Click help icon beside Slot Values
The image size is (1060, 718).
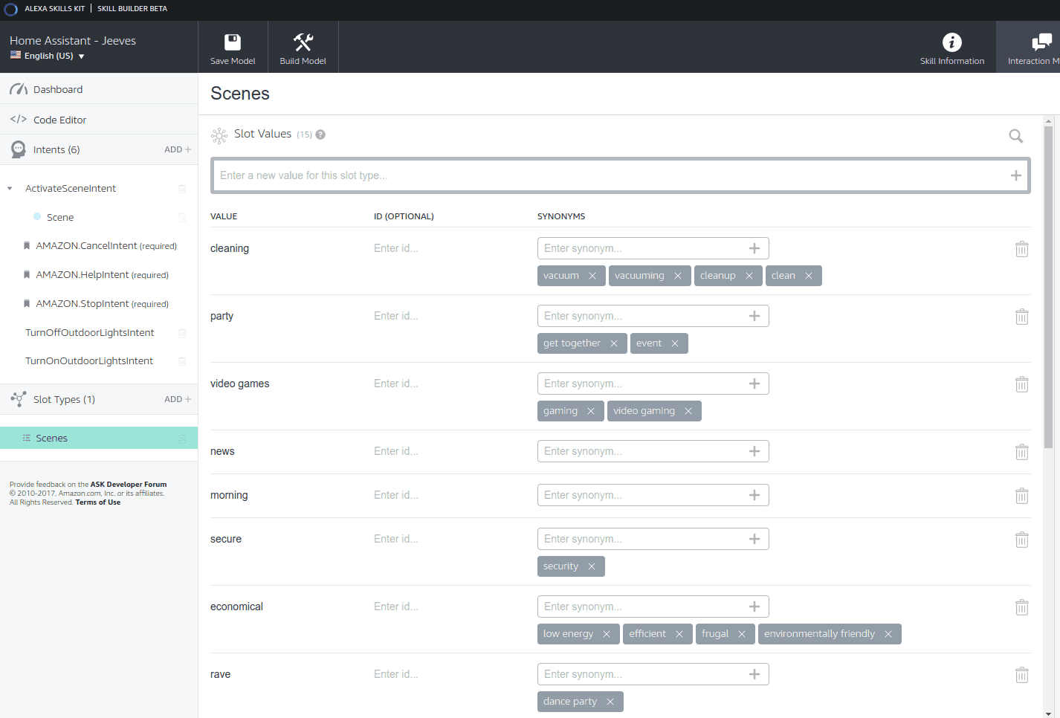(x=320, y=135)
